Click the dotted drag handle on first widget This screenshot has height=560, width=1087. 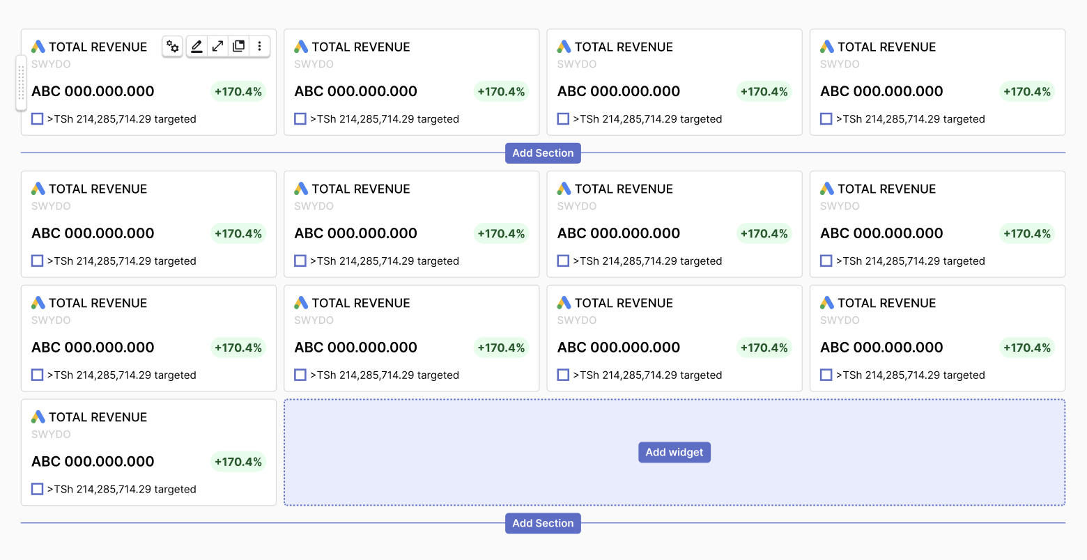coord(21,83)
